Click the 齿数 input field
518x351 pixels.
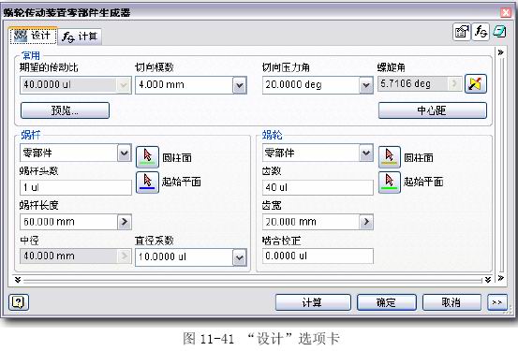[x=318, y=187]
